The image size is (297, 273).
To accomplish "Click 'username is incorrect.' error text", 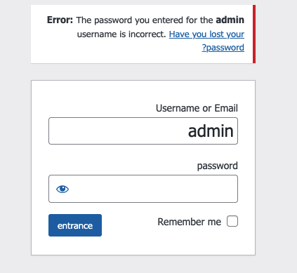I will click(x=121, y=34).
